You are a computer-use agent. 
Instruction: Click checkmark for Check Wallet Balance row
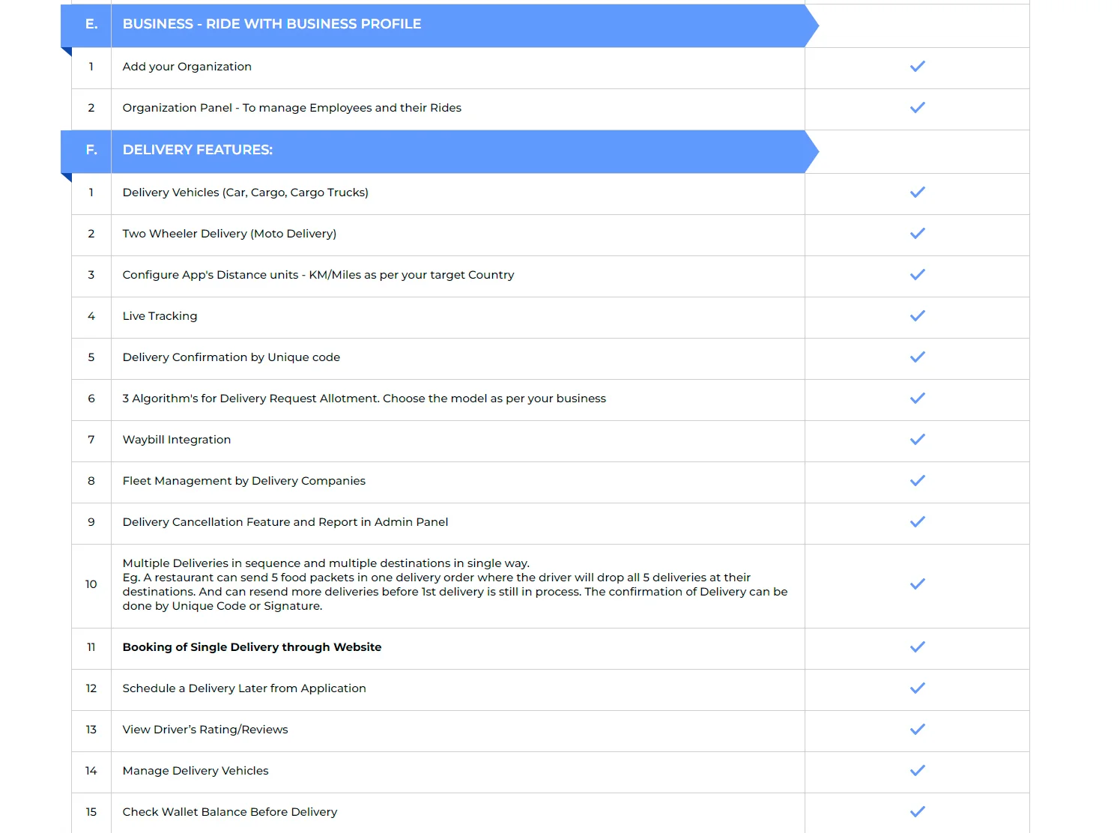click(x=917, y=812)
